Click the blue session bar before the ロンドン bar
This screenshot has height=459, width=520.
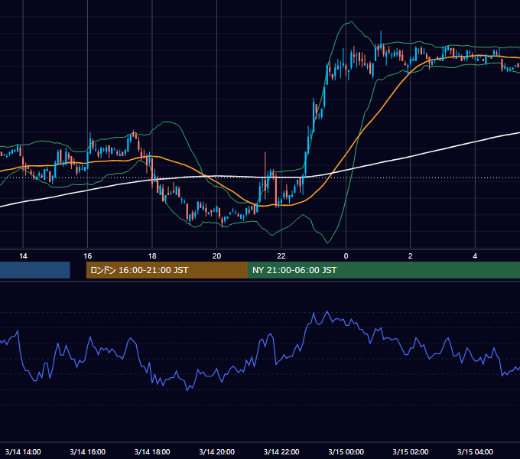[35, 270]
